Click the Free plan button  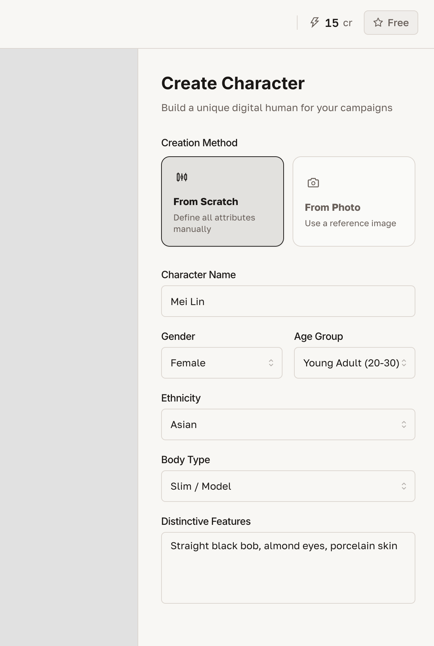[391, 23]
